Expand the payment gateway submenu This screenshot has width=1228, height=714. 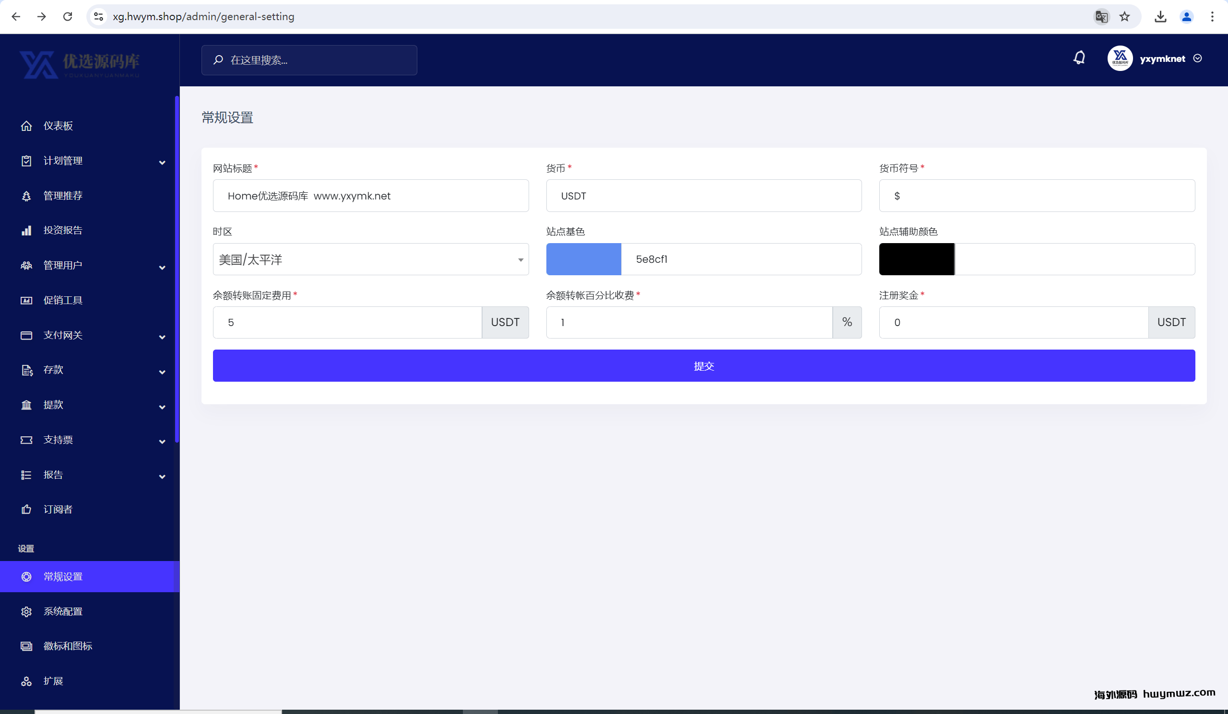coord(162,337)
